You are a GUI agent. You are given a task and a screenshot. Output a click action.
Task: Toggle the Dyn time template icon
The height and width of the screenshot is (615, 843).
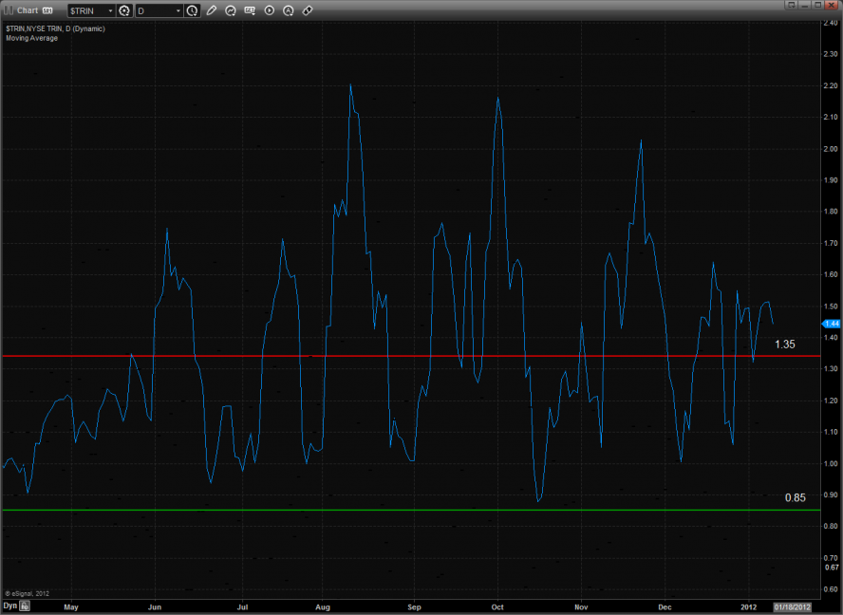[x=26, y=605]
